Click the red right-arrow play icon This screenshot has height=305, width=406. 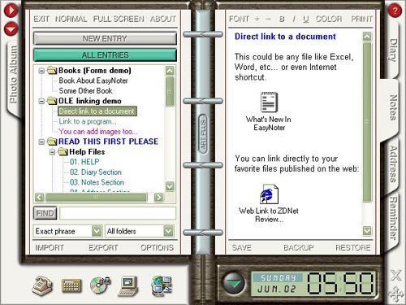11,10
